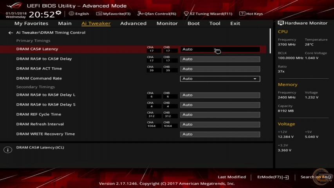Screen dimensions: 334x188
Task: Click the MyFavorite(F3) list icon
Action: click(99, 14)
